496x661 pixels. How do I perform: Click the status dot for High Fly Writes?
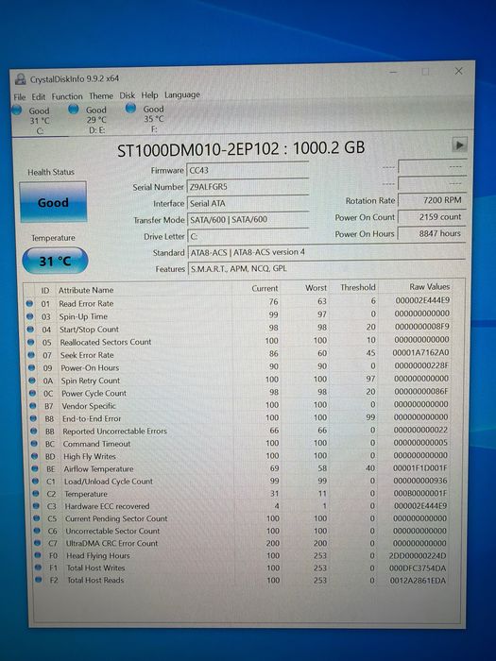coord(35,456)
